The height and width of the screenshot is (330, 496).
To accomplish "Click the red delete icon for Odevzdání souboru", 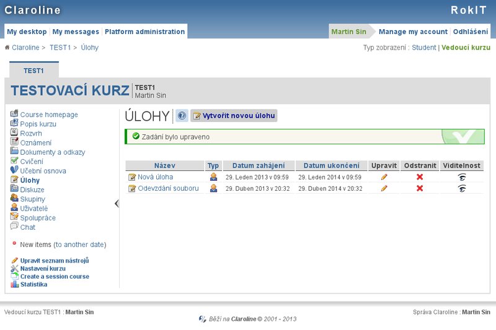I will click(420, 188).
